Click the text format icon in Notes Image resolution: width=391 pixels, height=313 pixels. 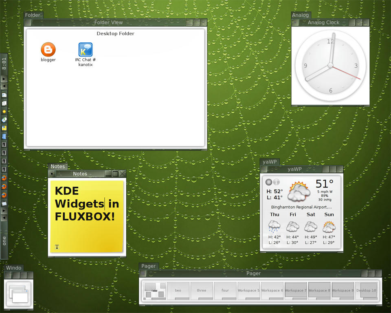(x=57, y=247)
